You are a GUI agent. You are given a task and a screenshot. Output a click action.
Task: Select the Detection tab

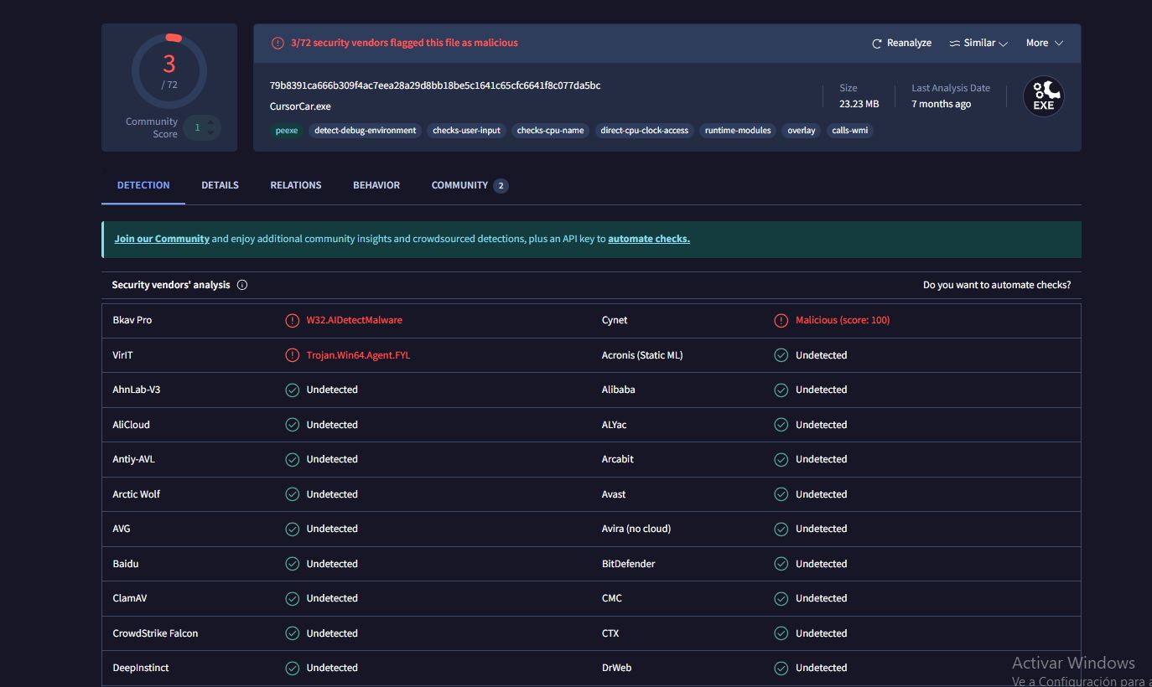[143, 185]
